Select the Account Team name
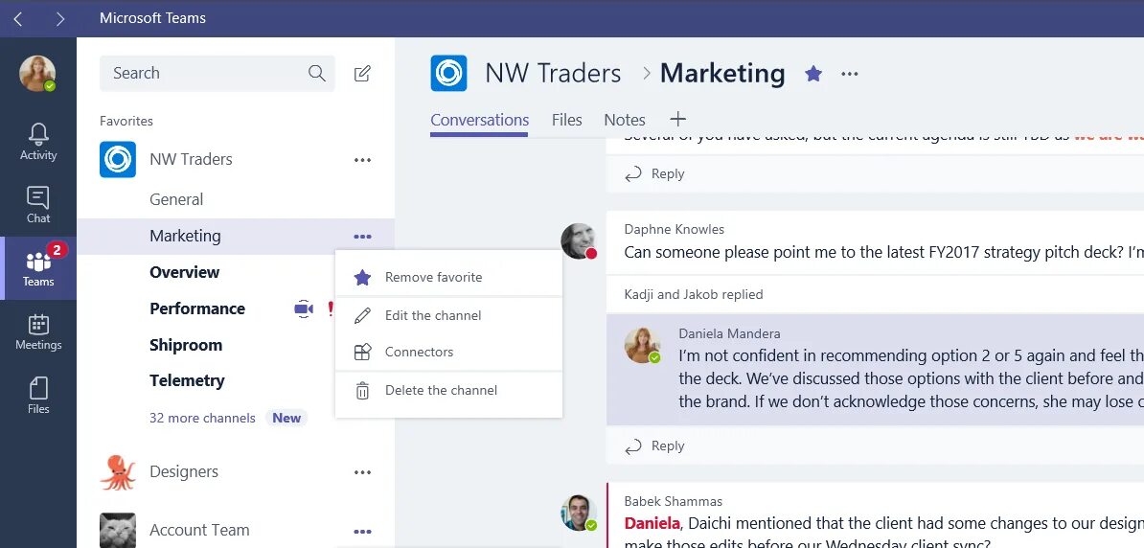 coord(199,530)
